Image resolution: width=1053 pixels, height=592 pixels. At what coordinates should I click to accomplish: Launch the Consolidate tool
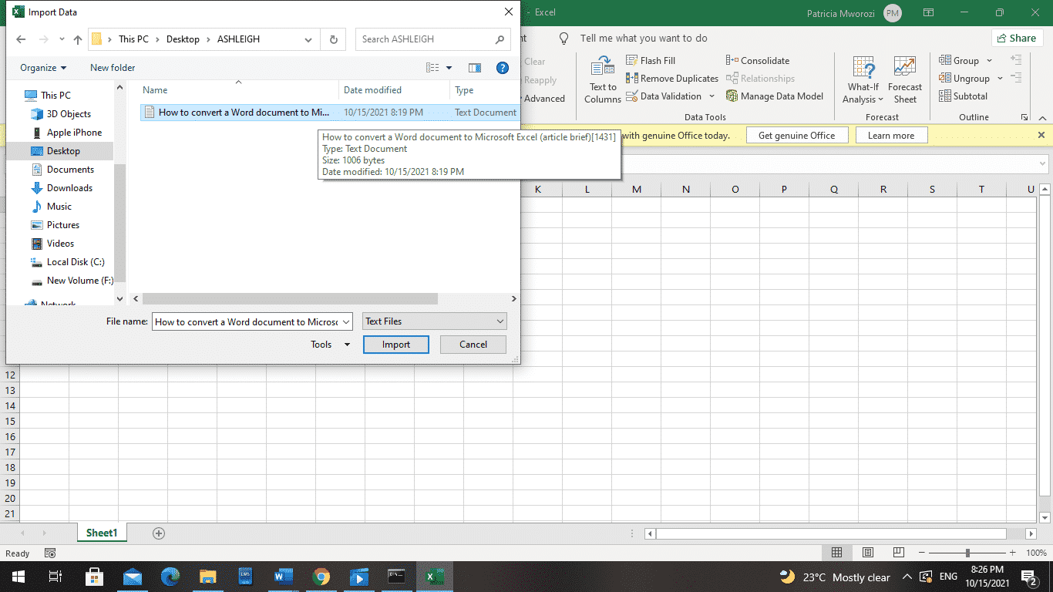[x=758, y=60]
